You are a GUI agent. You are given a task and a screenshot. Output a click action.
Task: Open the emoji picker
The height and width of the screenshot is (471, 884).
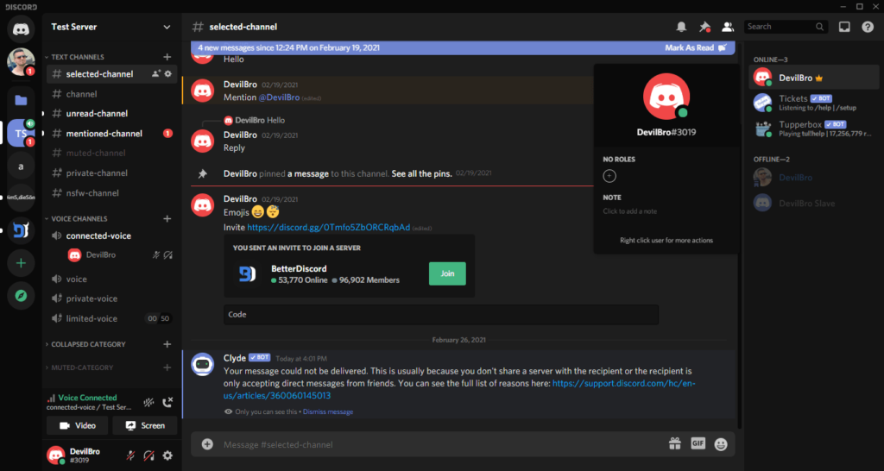721,443
